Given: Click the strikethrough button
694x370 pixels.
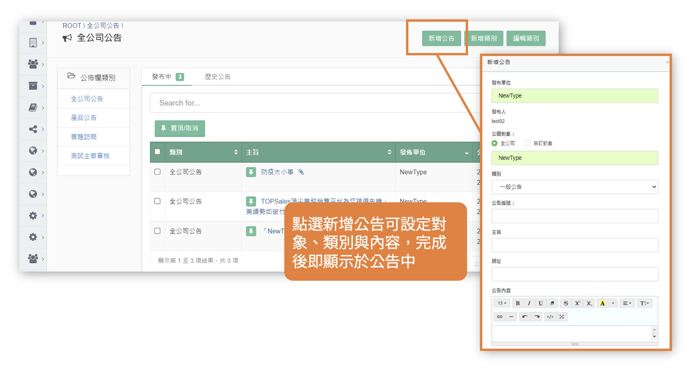Looking at the screenshot, I should 566,303.
